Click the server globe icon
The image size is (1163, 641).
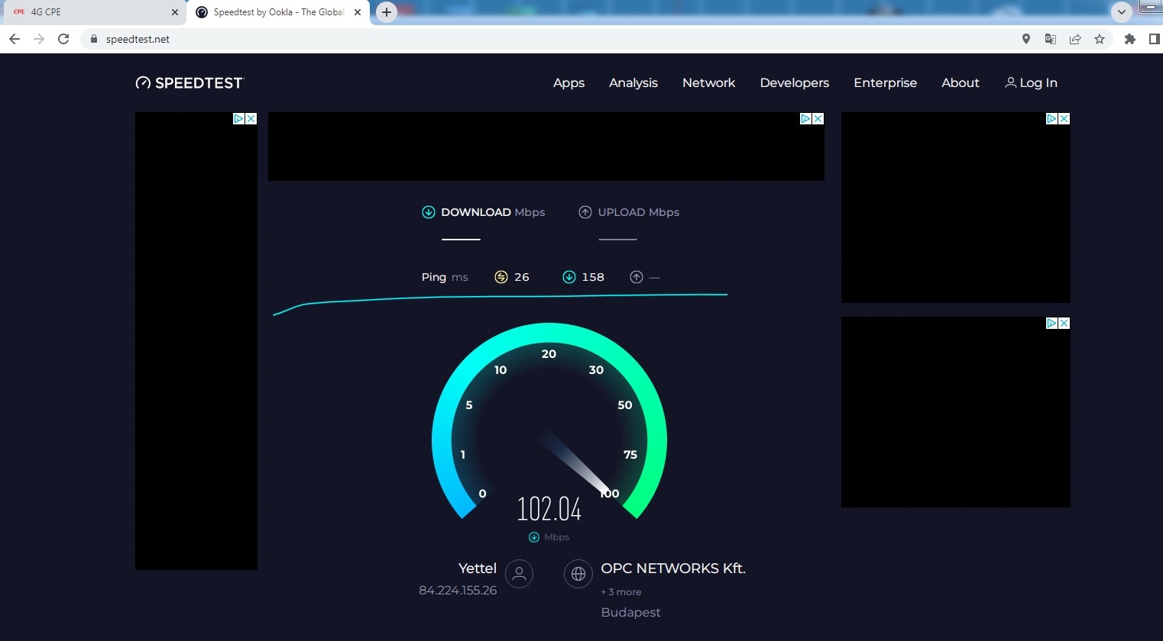point(578,574)
